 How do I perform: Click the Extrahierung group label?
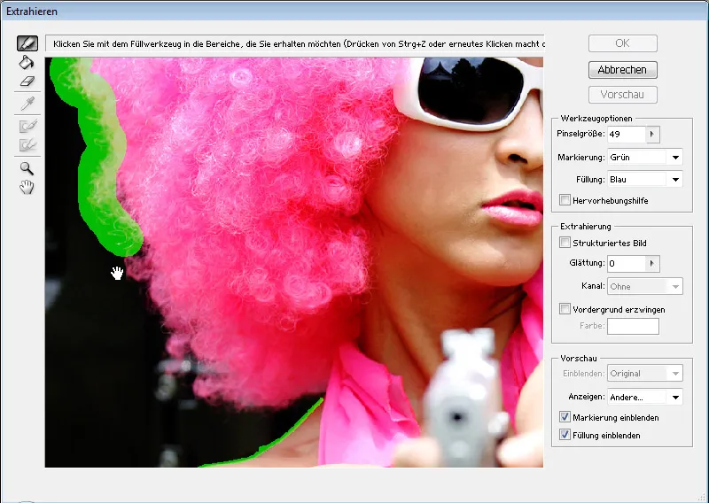coord(586,227)
